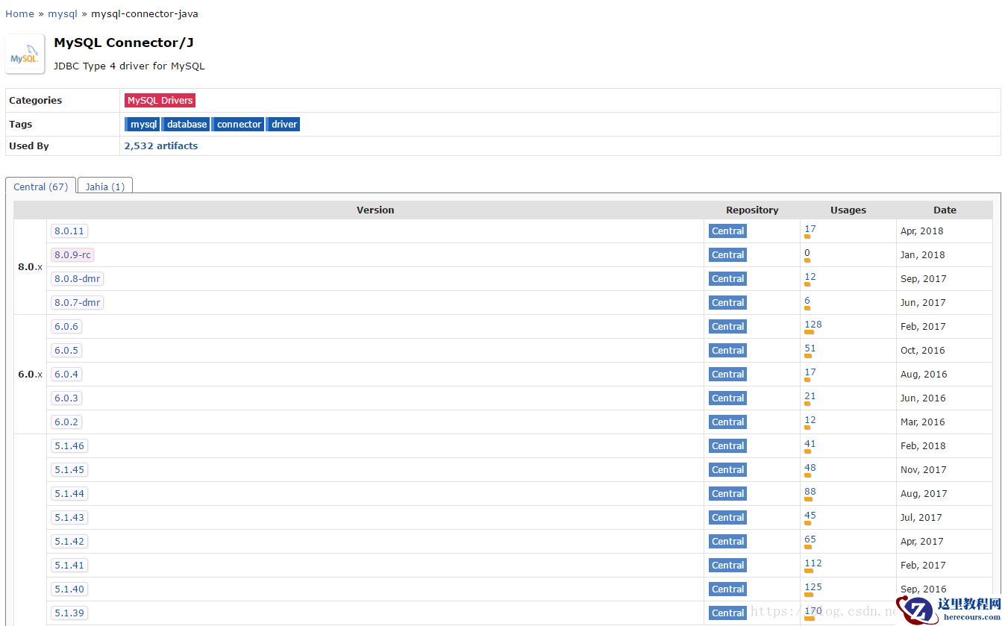Screen dimensions: 1005x626
Task: Click the 6.0.x version group label
Action: point(30,374)
